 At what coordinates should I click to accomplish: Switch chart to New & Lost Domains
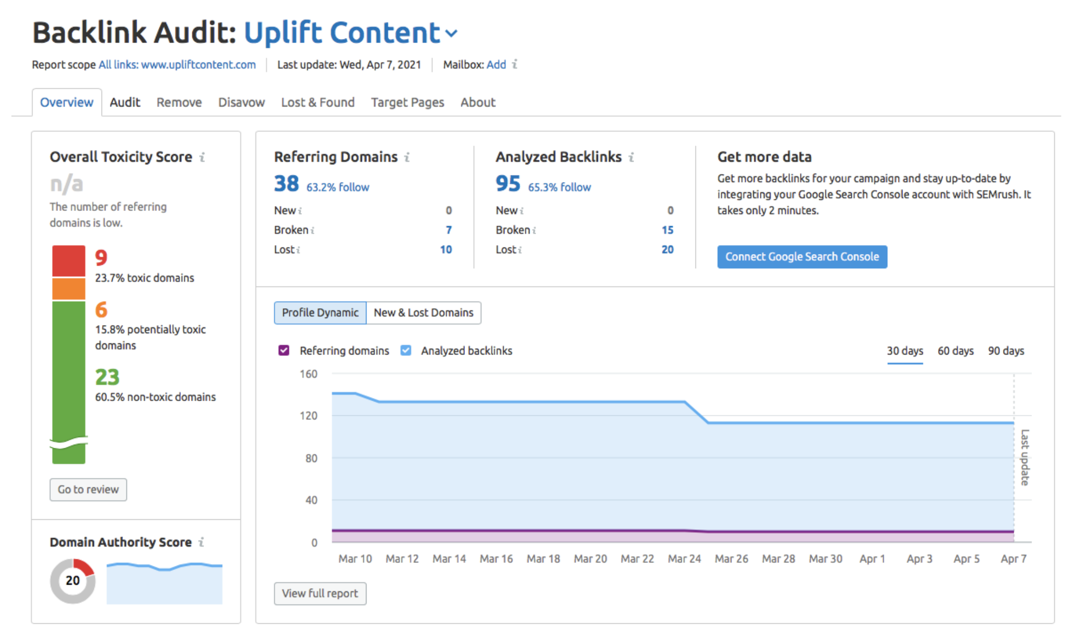(x=424, y=313)
